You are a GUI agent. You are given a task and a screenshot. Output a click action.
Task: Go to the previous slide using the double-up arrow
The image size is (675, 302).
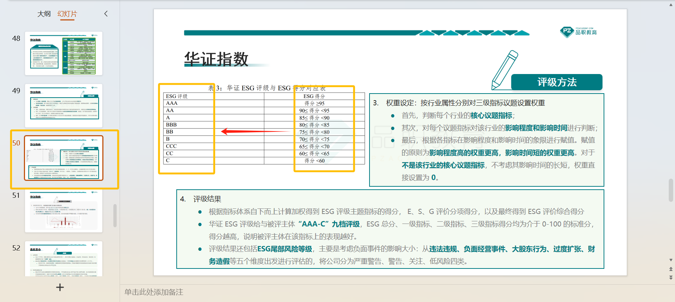(671, 269)
